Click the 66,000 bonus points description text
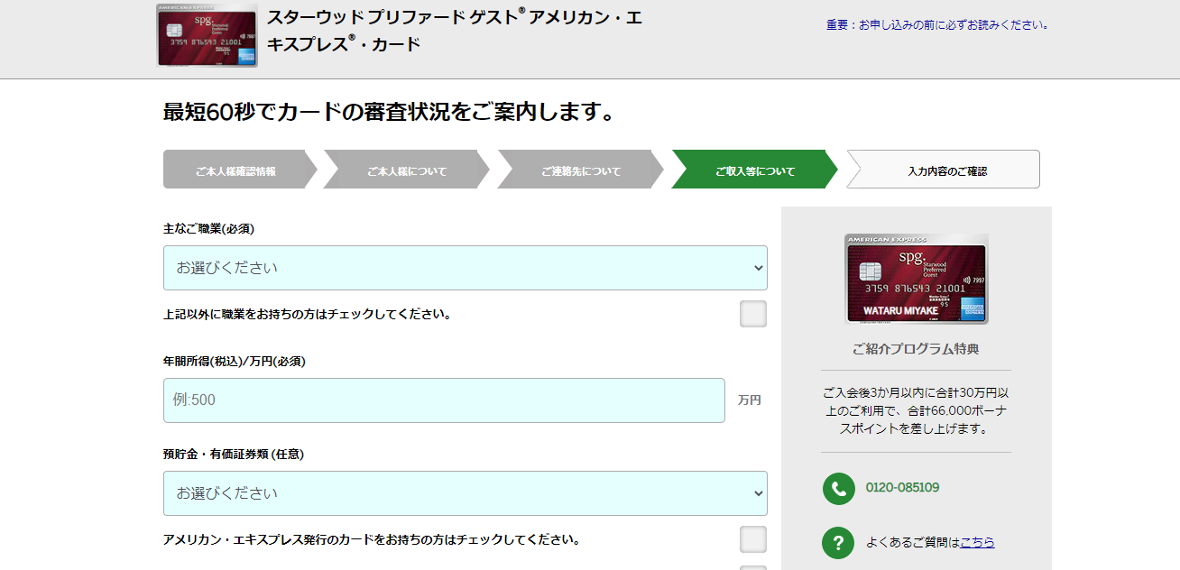1180x570 pixels. [x=916, y=411]
